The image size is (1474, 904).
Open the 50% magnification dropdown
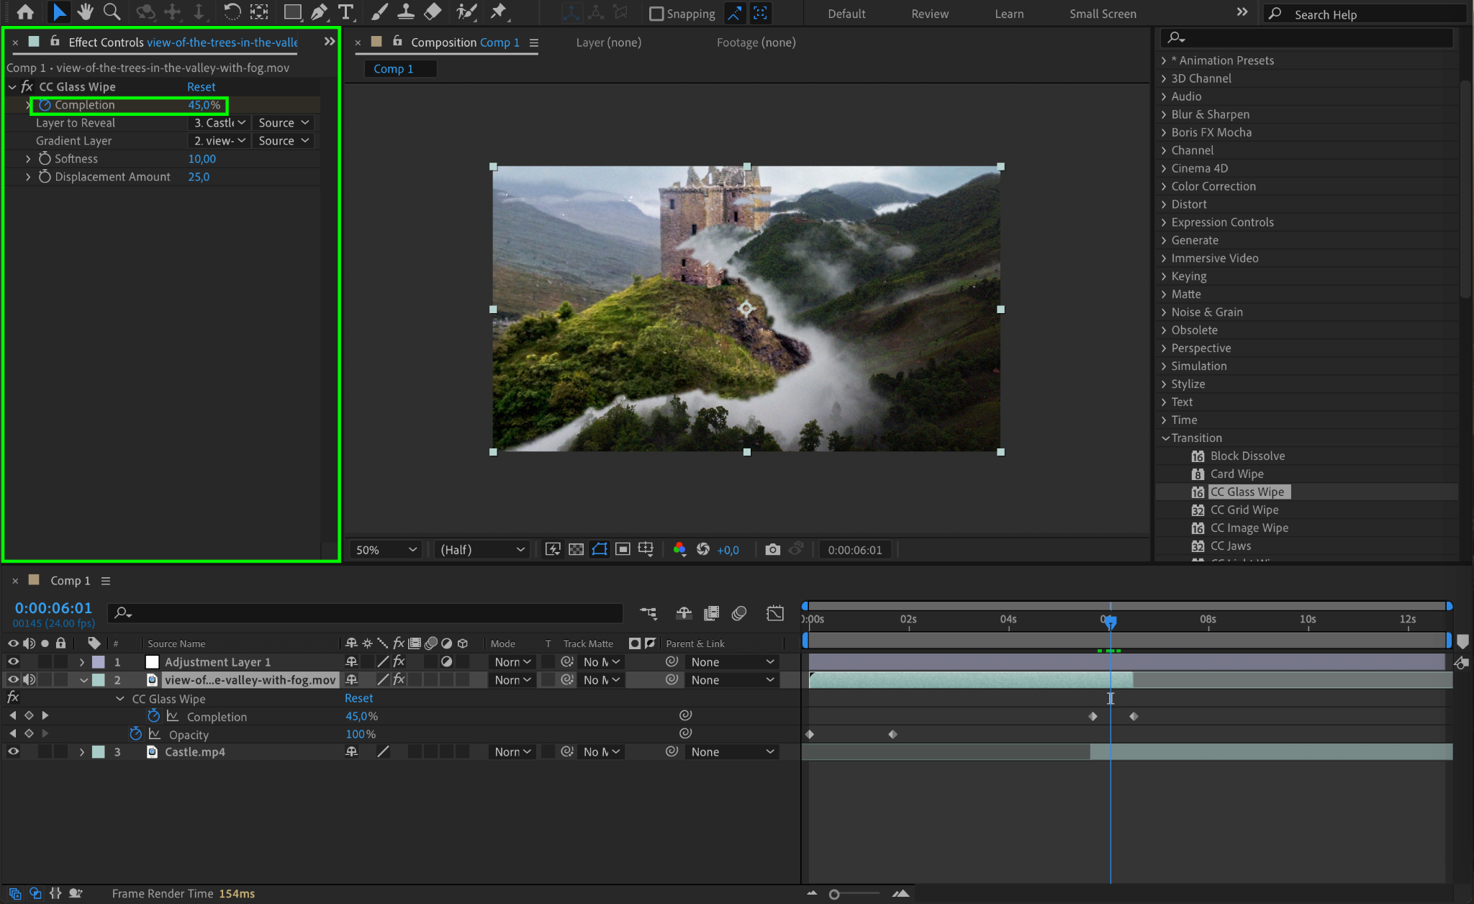tap(386, 550)
